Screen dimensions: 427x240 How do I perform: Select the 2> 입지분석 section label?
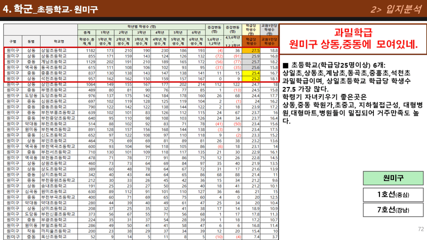point(395,9)
